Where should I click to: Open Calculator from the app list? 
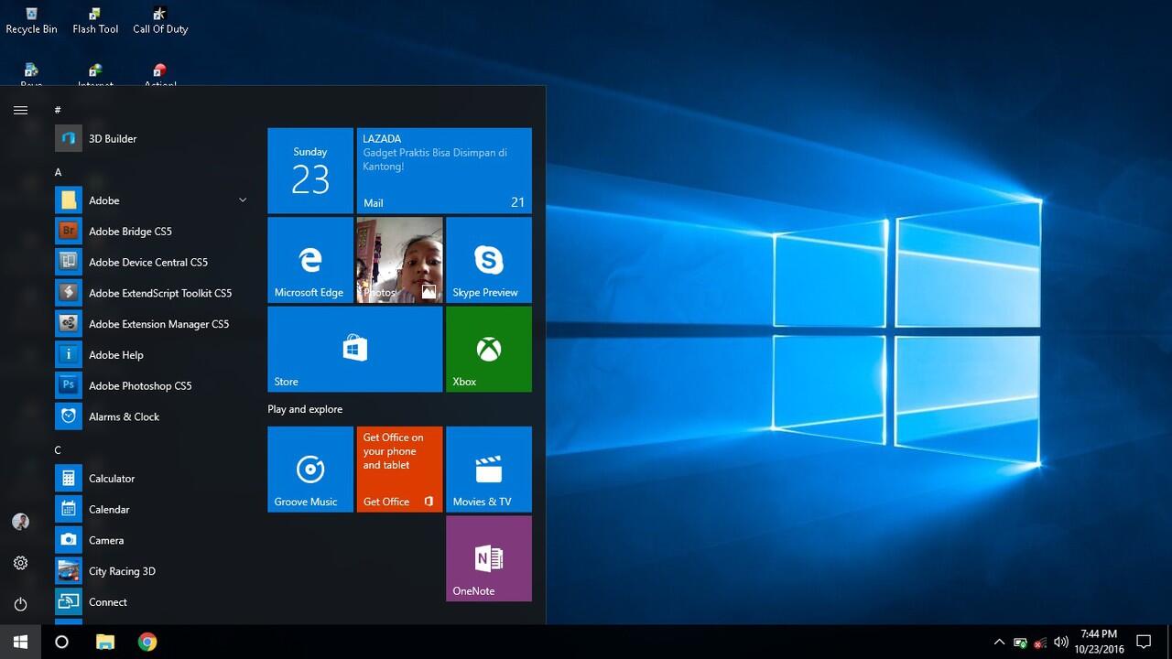(151, 479)
